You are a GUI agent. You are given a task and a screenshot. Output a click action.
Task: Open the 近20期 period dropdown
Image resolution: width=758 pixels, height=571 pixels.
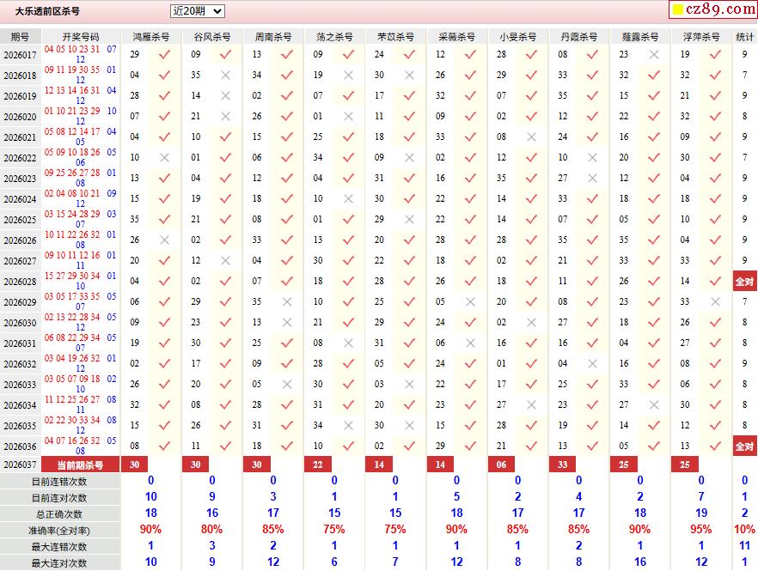[x=197, y=11]
